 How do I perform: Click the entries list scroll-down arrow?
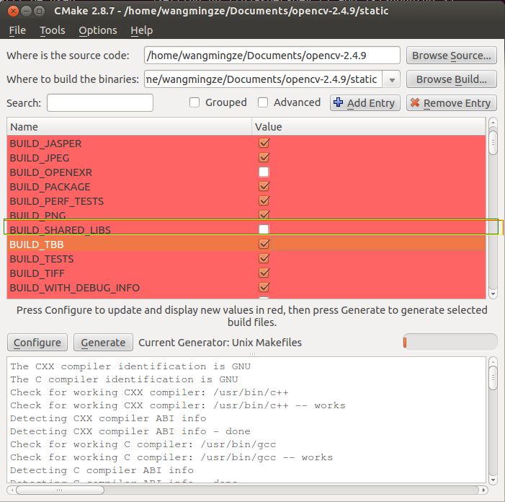pyautogui.click(x=493, y=294)
